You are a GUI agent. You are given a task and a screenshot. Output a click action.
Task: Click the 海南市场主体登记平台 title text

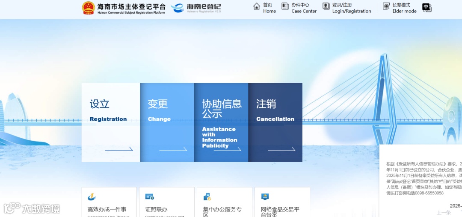pyautogui.click(x=131, y=6)
